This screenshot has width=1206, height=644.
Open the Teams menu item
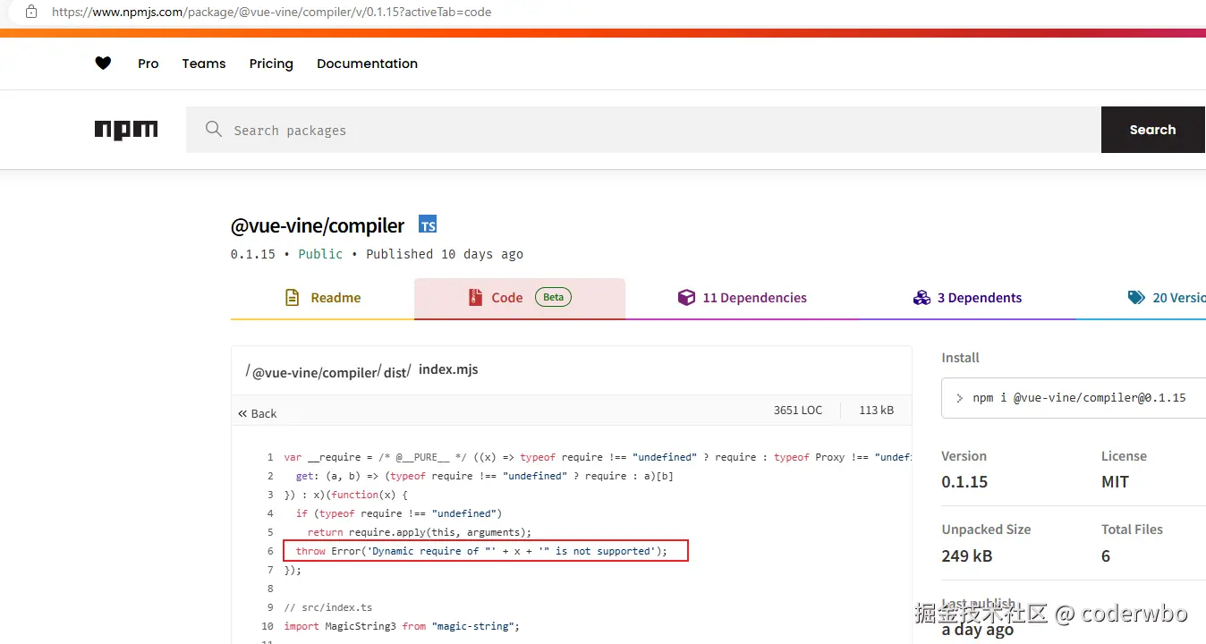coord(204,64)
